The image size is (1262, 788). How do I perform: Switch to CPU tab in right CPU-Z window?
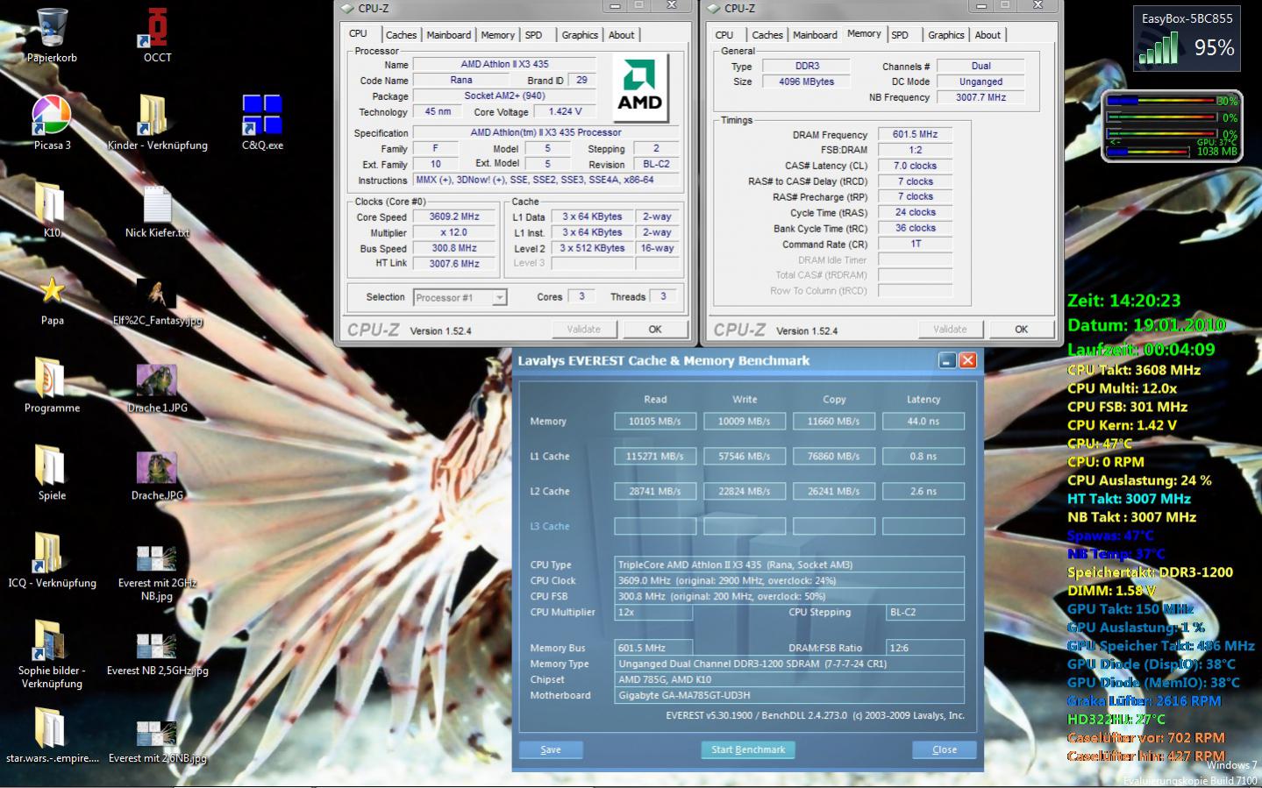[x=724, y=35]
